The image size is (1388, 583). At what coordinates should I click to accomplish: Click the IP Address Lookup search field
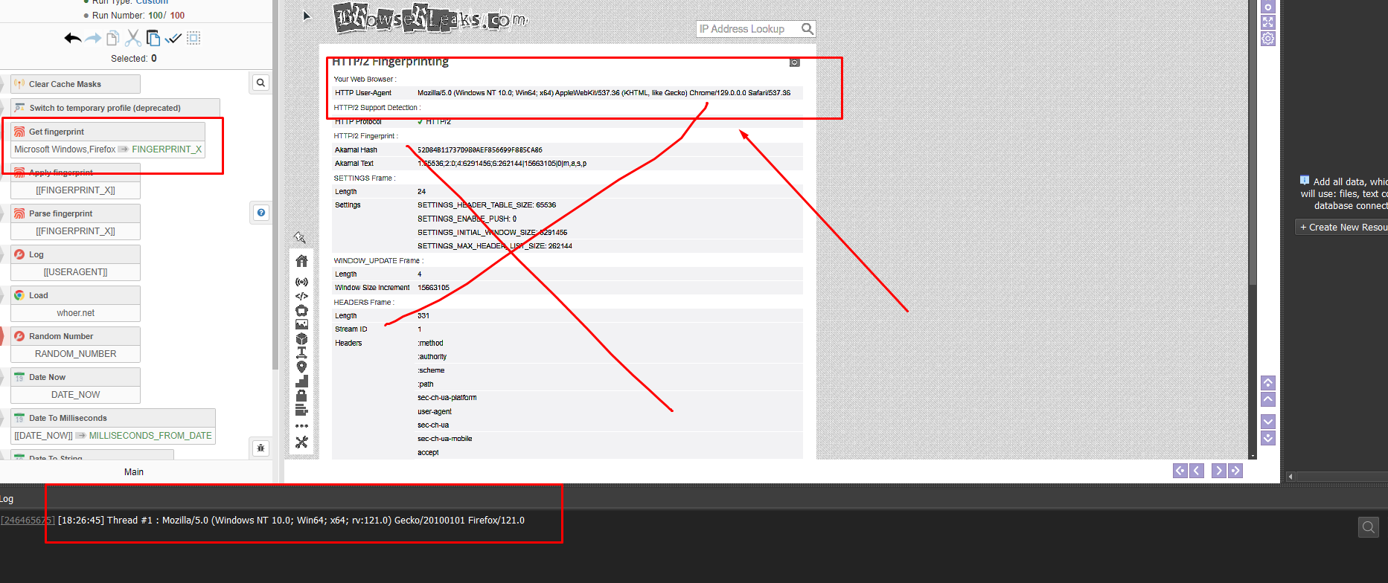click(747, 29)
